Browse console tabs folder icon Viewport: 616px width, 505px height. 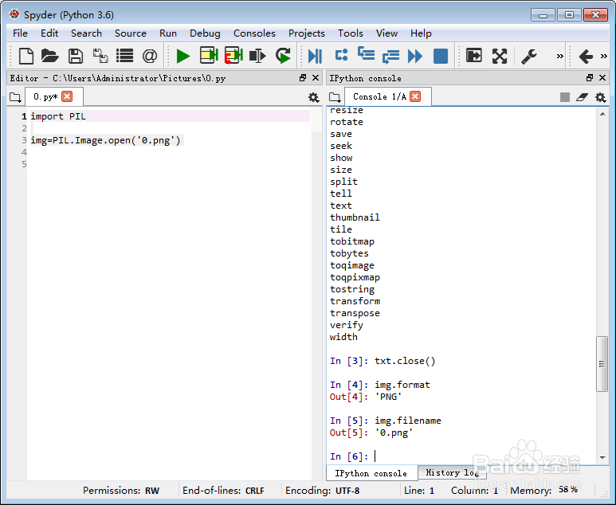(x=335, y=97)
